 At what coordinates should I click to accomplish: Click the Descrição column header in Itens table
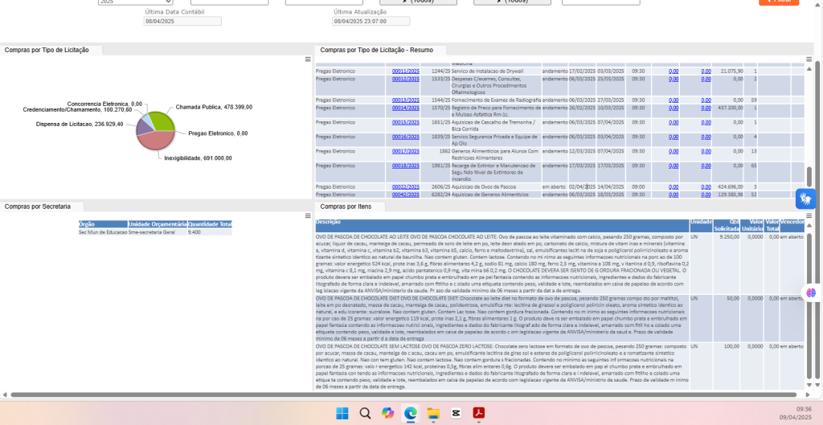pos(502,226)
